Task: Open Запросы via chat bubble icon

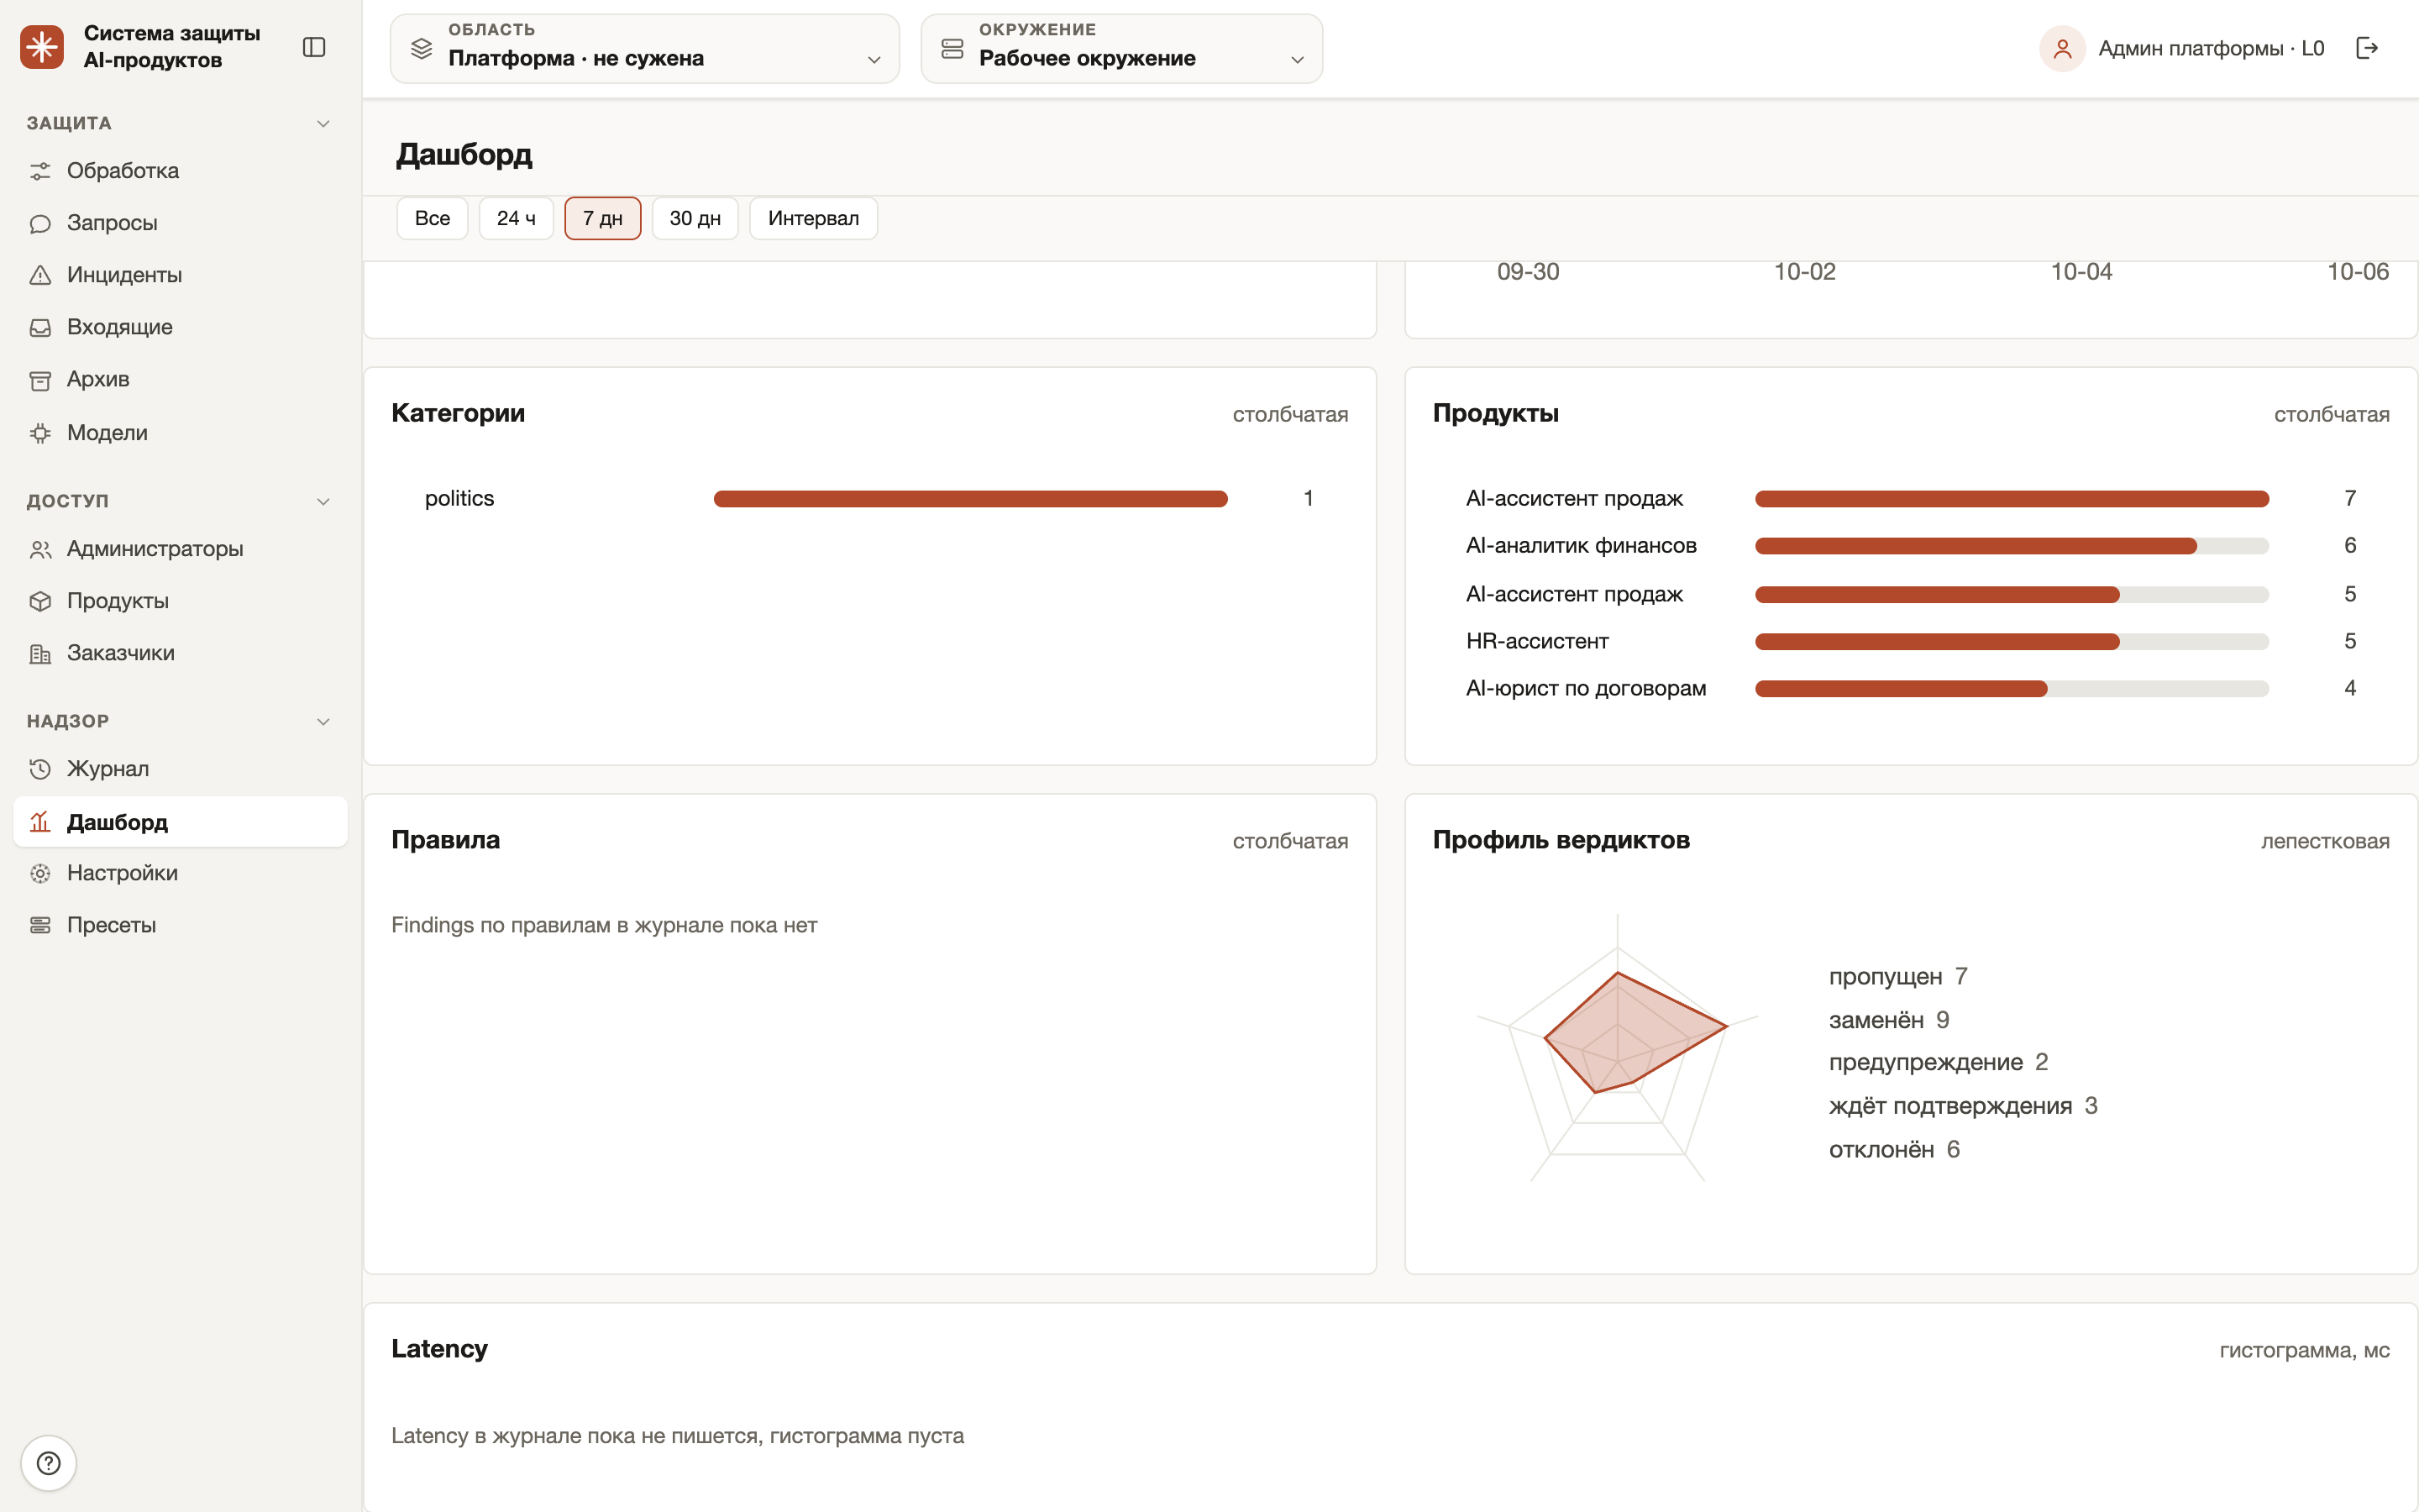Action: tap(40, 223)
